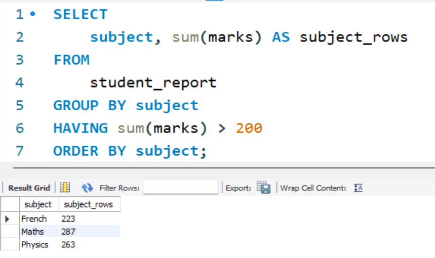Click the Export label
The width and height of the screenshot is (435, 258).
[239, 188]
